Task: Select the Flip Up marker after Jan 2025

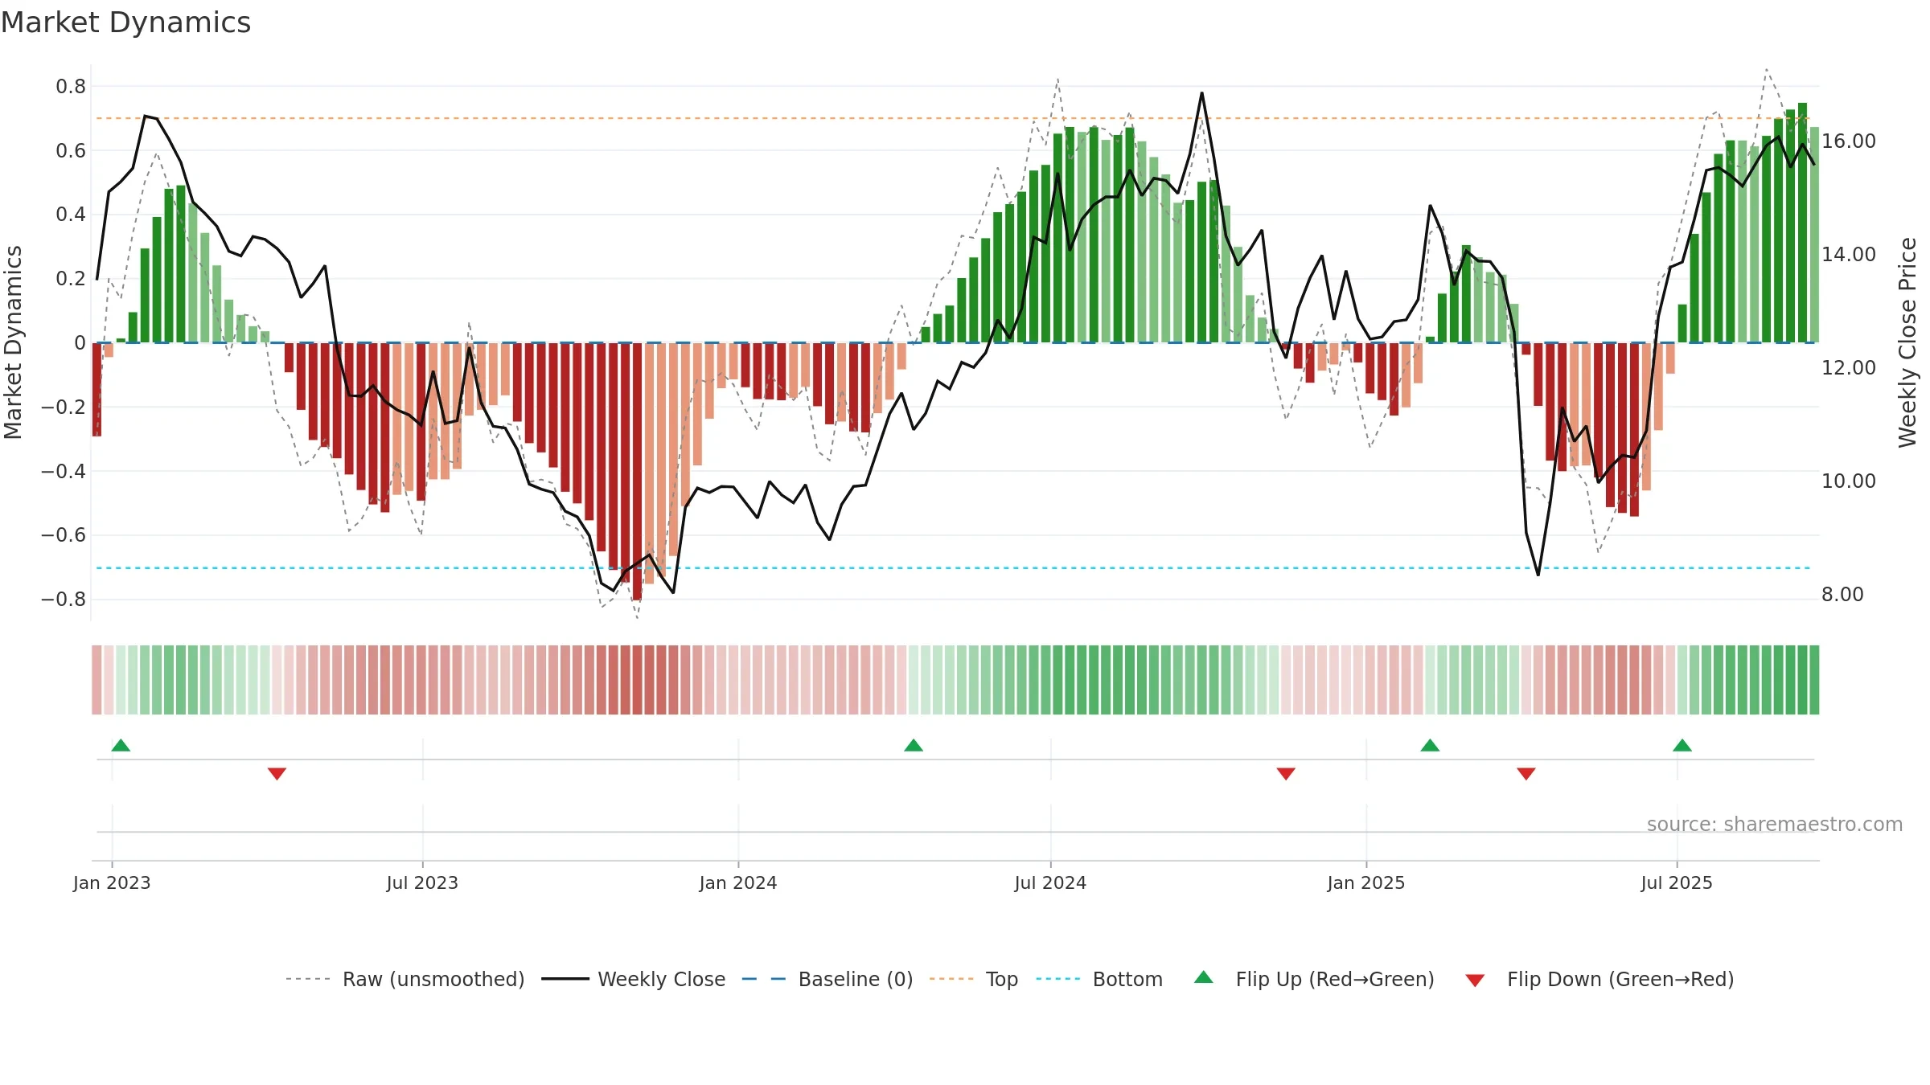Action: (x=1430, y=745)
